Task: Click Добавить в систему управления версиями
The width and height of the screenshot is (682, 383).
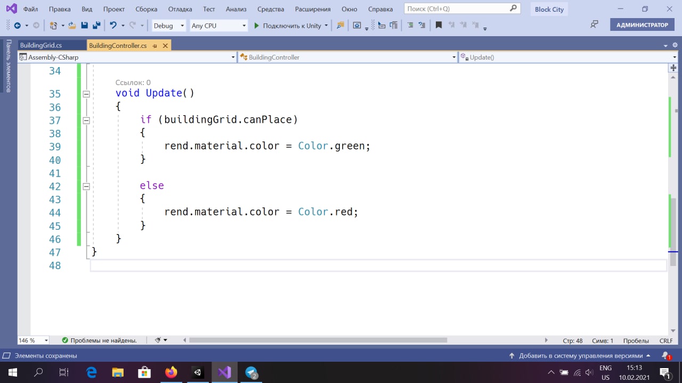Action: 580,355
